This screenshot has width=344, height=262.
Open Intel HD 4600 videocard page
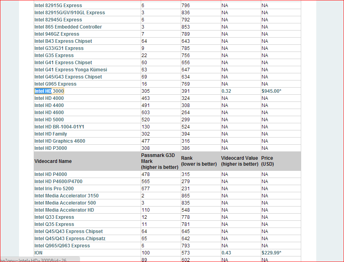49,113
